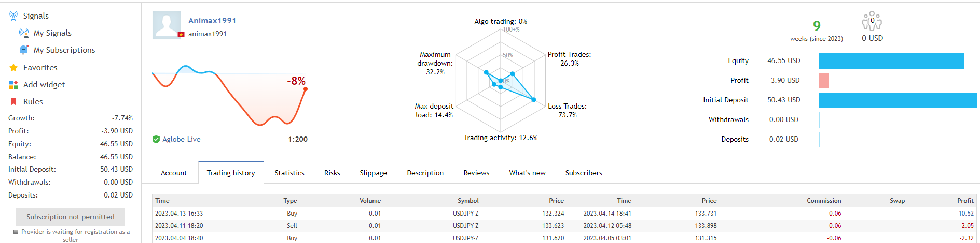Go to the Reviews tab

(x=476, y=173)
